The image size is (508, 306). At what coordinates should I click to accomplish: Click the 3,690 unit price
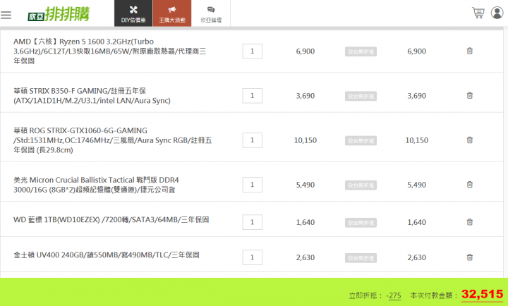click(306, 96)
